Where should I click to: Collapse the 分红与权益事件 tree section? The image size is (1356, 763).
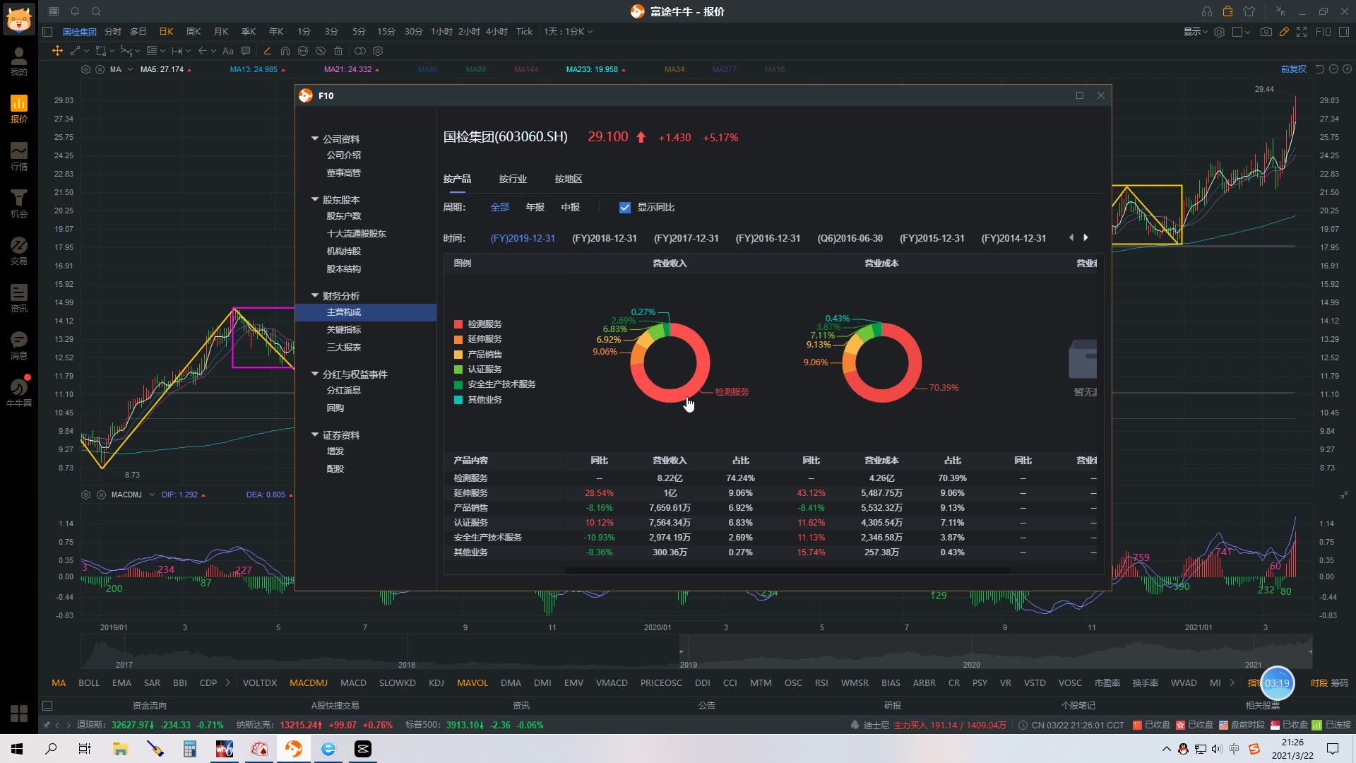(315, 374)
